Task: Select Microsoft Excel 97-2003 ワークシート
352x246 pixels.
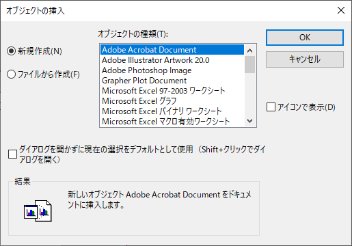Action: tap(172, 91)
